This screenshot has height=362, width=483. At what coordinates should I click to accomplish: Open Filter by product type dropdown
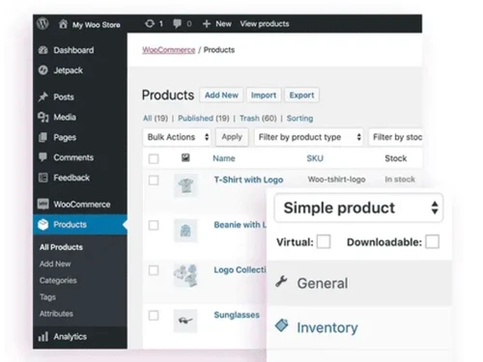click(309, 137)
